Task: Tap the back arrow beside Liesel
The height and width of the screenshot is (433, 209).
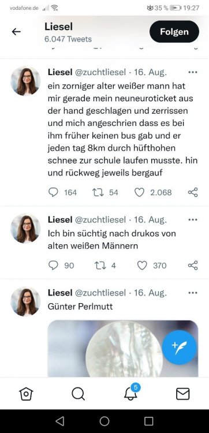Action: point(16,32)
